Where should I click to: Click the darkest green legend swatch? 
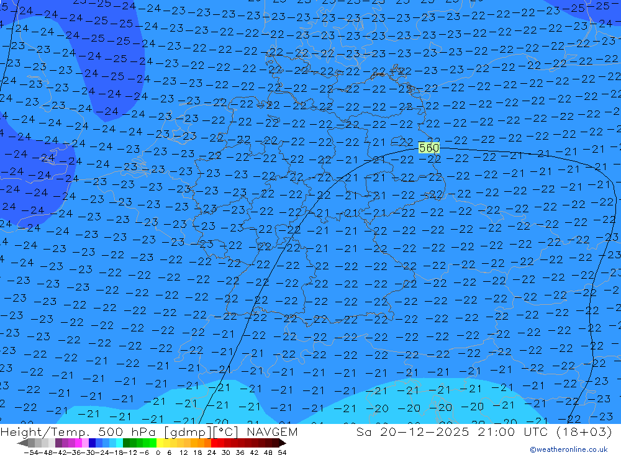pyautogui.click(x=126, y=443)
